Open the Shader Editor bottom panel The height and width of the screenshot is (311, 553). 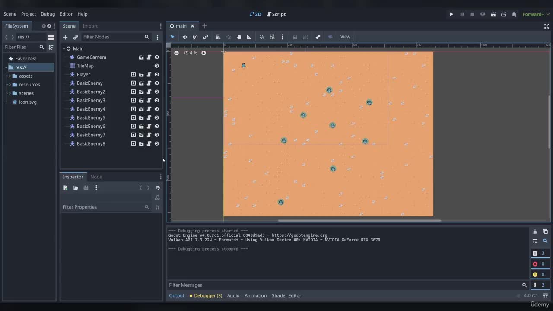tap(286, 295)
